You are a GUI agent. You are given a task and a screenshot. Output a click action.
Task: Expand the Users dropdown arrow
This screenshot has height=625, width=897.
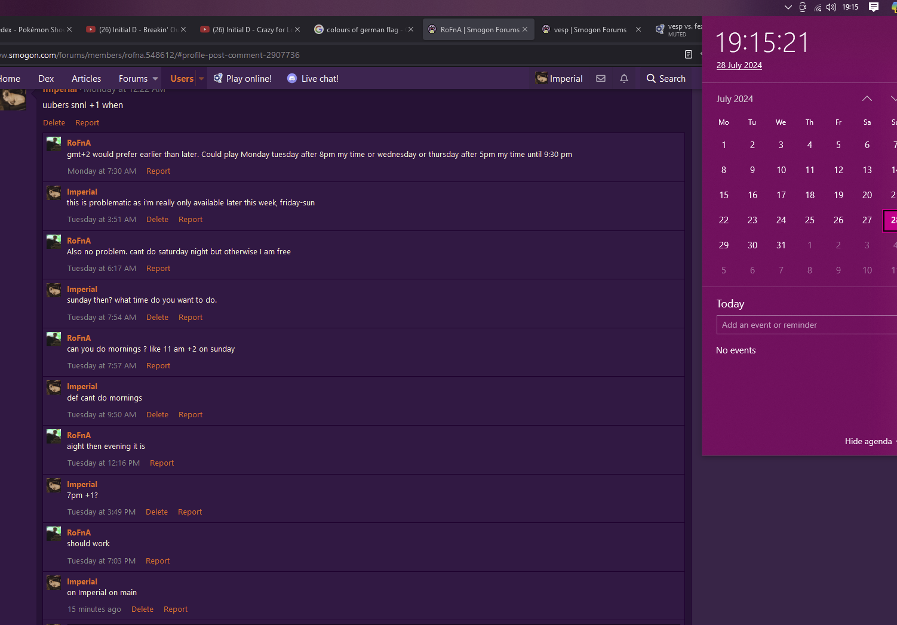(x=201, y=79)
